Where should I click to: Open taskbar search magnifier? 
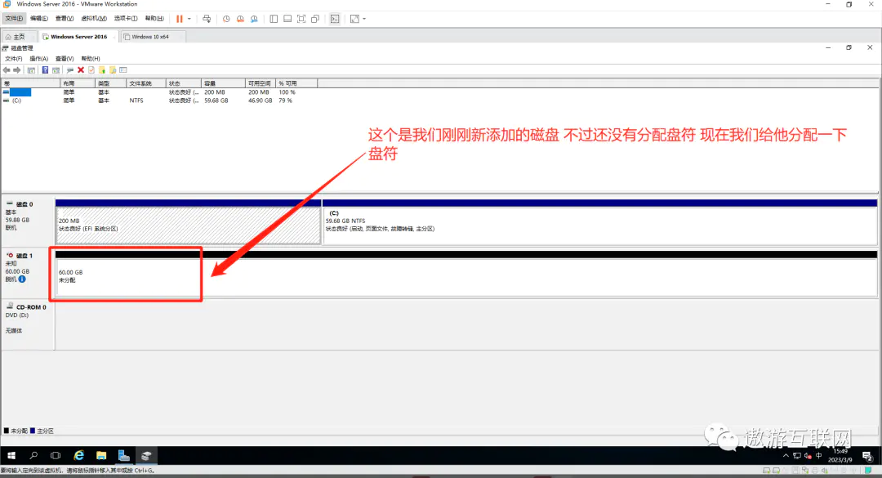point(33,455)
